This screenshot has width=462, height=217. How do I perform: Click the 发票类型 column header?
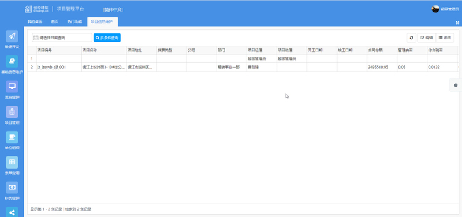[172, 50]
